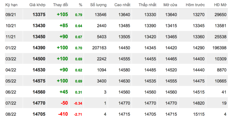Click the 0.31 percent value
Viewport: 232px width, 124px height.
(x=79, y=92)
